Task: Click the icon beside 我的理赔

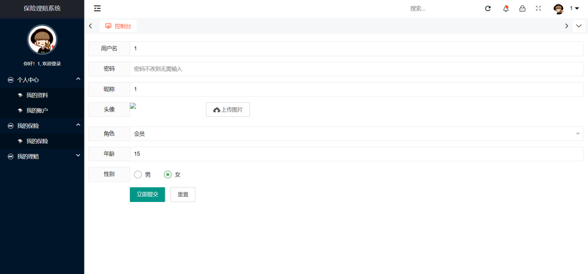Action: [x=10, y=156]
